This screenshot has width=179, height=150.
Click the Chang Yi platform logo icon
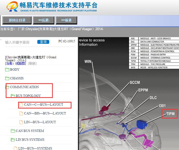coord(12,7)
